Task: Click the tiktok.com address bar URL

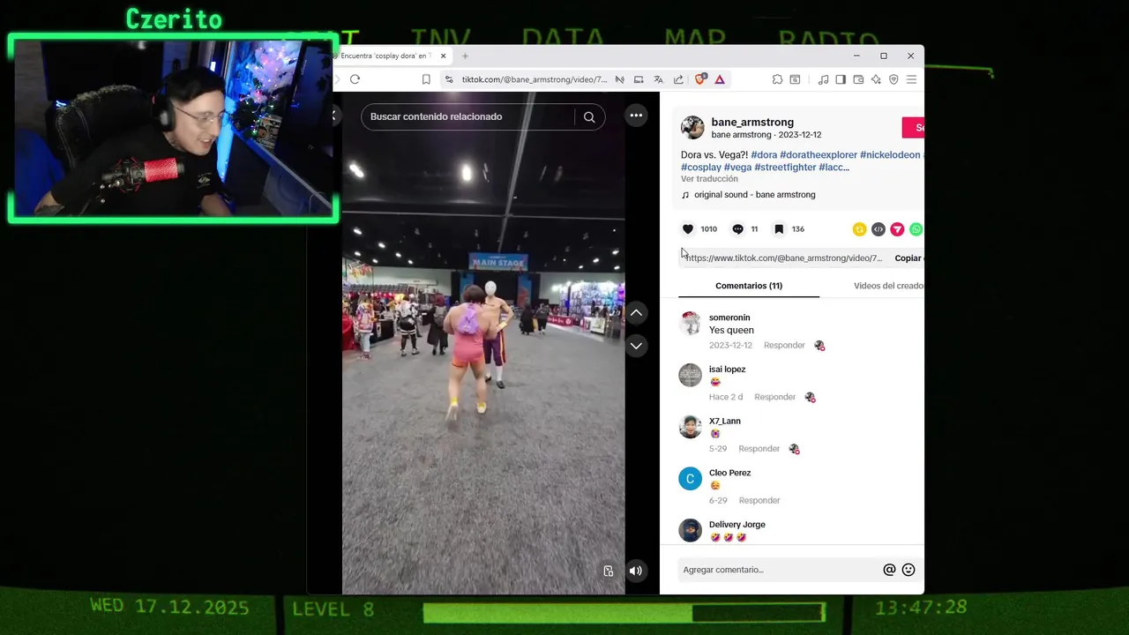Action: [x=535, y=79]
